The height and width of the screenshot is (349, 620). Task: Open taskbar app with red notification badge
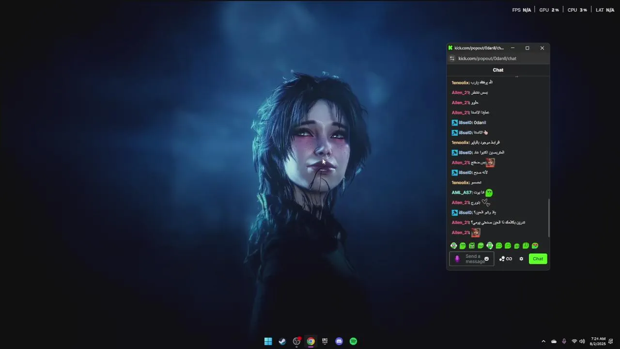click(x=296, y=341)
